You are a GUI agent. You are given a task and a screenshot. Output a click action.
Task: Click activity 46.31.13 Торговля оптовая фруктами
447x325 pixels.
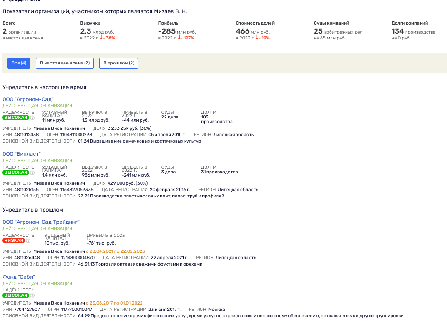pos(140,264)
